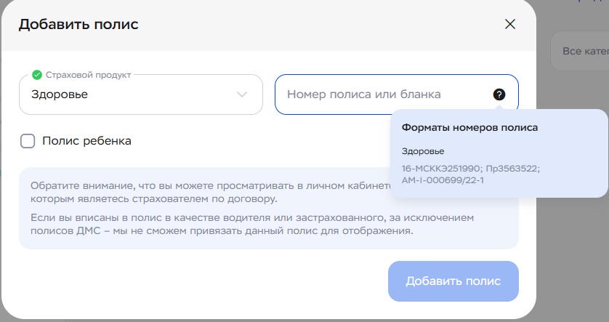This screenshot has width=609, height=322.
Task: Close the Добавить полис dialog
Action: coord(509,24)
